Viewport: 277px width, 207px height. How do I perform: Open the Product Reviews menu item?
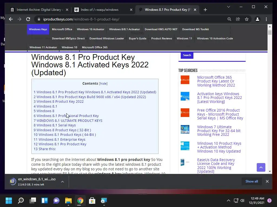(x=161, y=38)
